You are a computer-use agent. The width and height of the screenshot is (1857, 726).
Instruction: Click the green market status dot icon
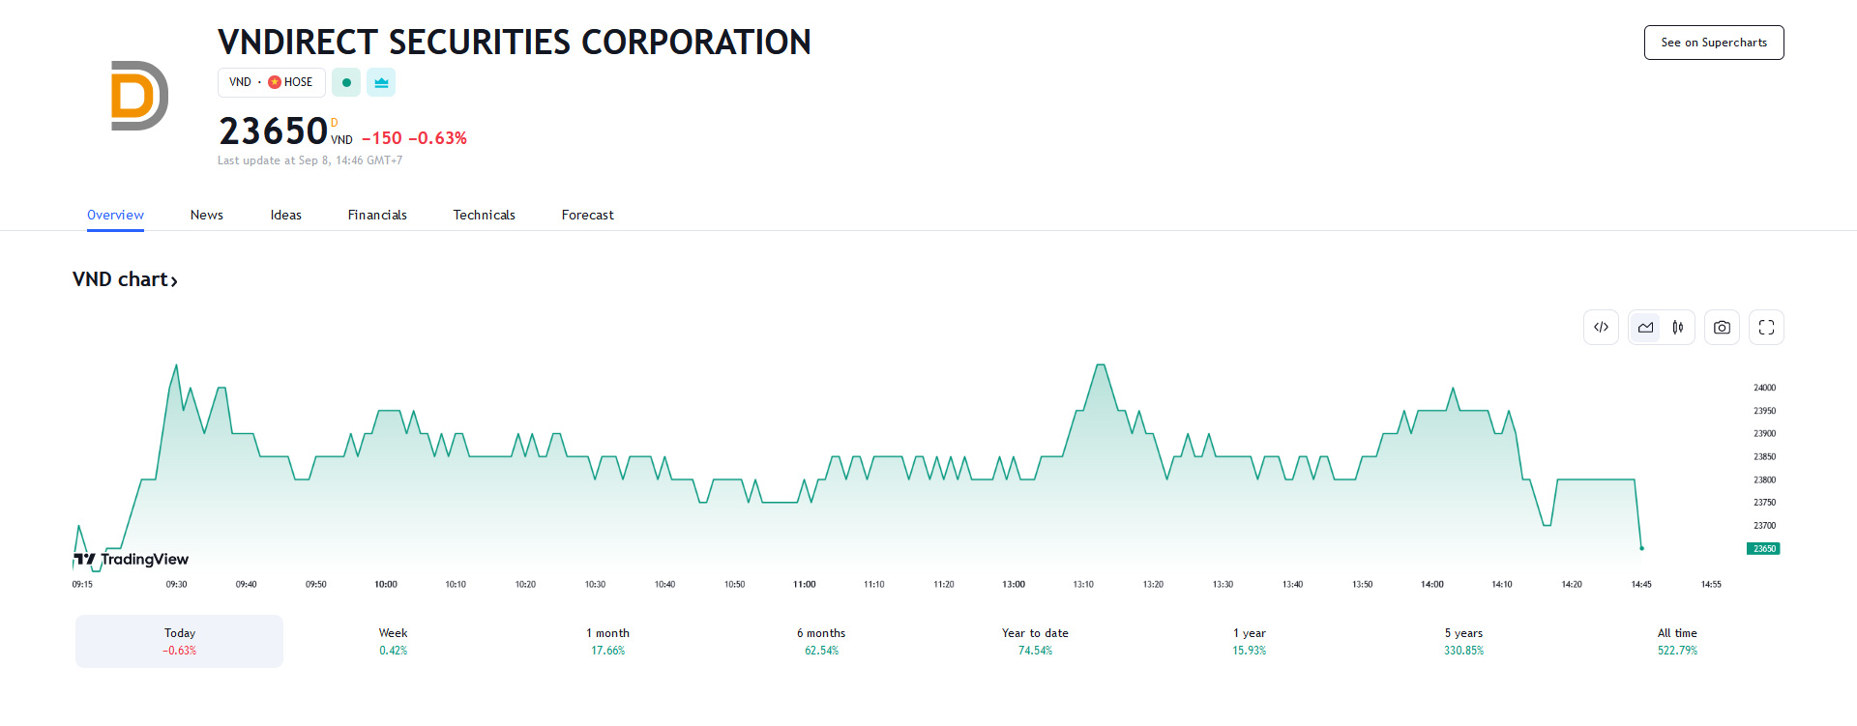(346, 82)
